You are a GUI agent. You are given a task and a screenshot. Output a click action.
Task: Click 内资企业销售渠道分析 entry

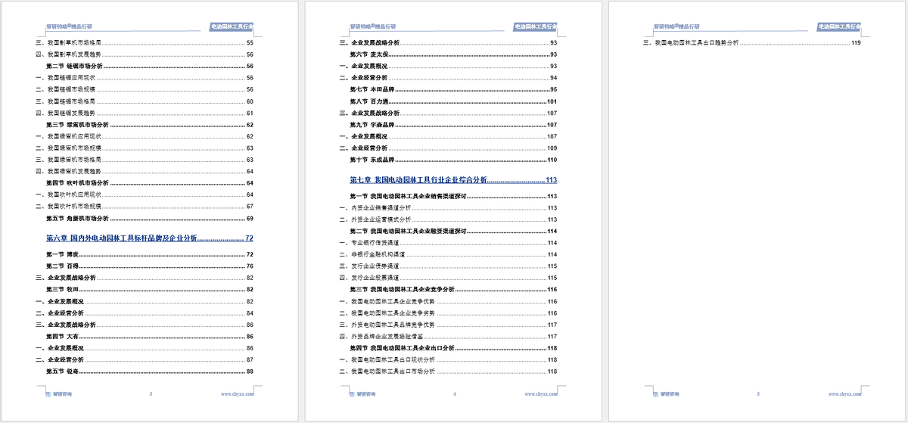coord(449,207)
